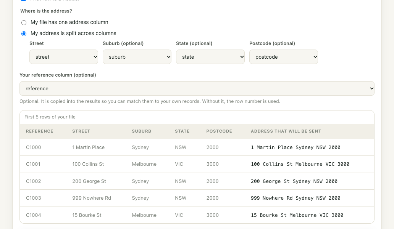The width and height of the screenshot is (394, 229).
Task: Expand the Suburb column dropdown
Action: click(137, 57)
